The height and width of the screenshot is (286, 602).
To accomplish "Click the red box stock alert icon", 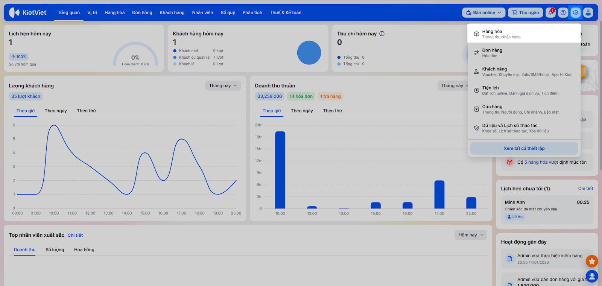I will pos(509,162).
